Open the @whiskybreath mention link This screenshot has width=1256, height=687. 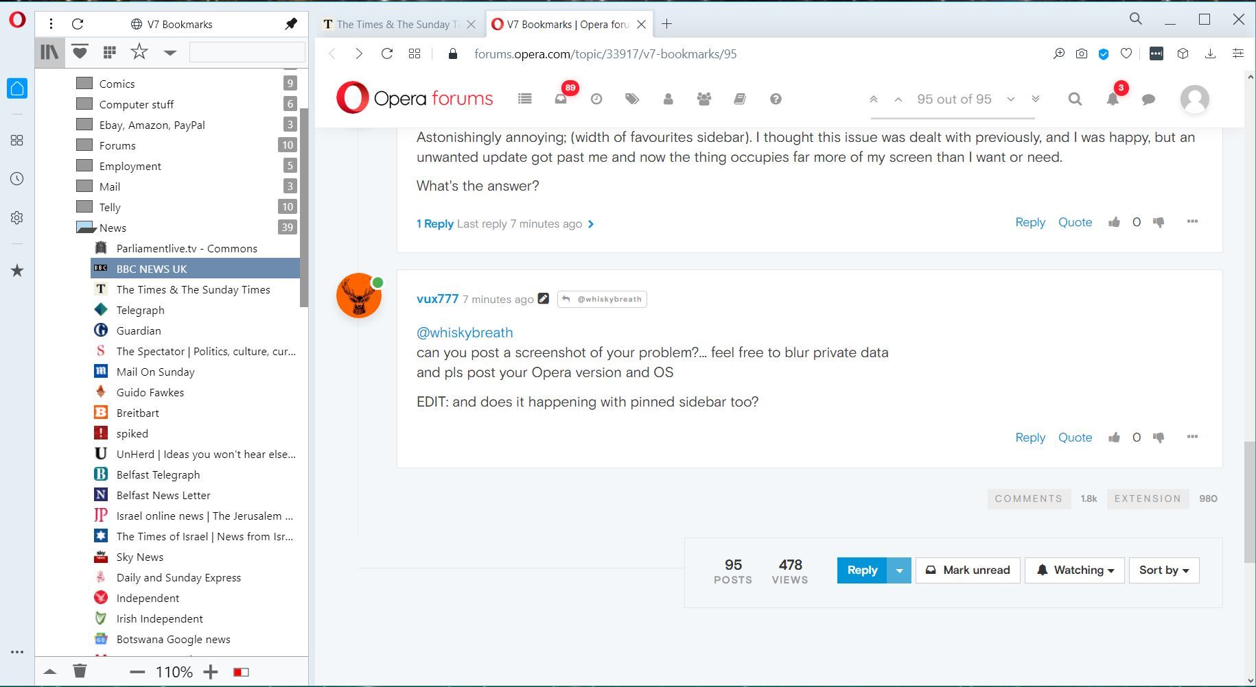point(465,333)
